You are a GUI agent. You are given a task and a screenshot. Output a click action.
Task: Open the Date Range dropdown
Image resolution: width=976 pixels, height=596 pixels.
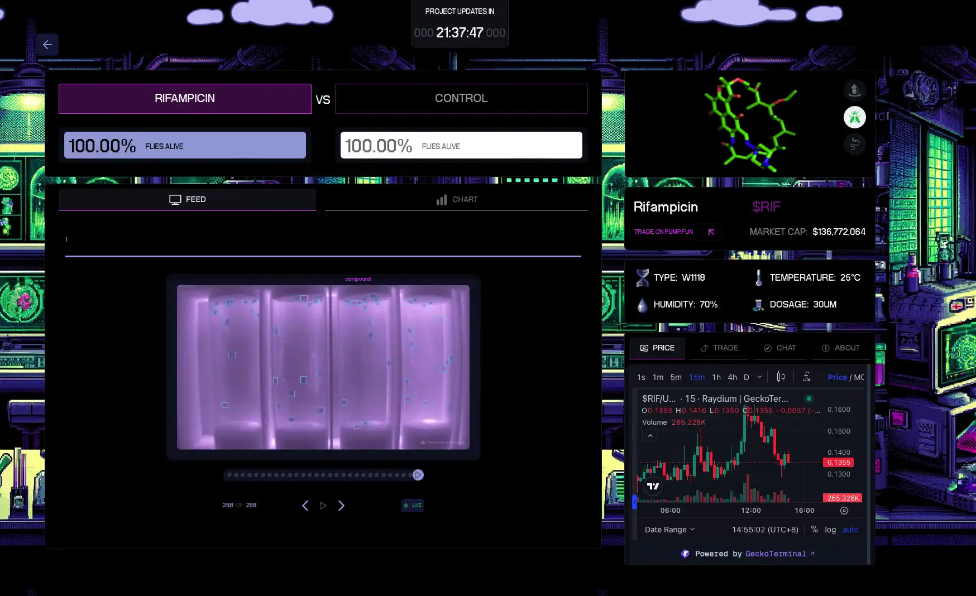point(669,530)
